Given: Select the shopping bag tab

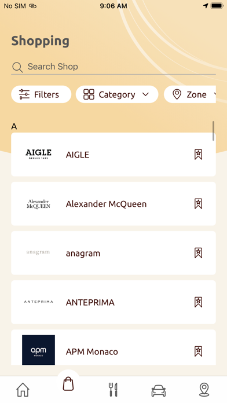Looking at the screenshot, I should click(68, 384).
